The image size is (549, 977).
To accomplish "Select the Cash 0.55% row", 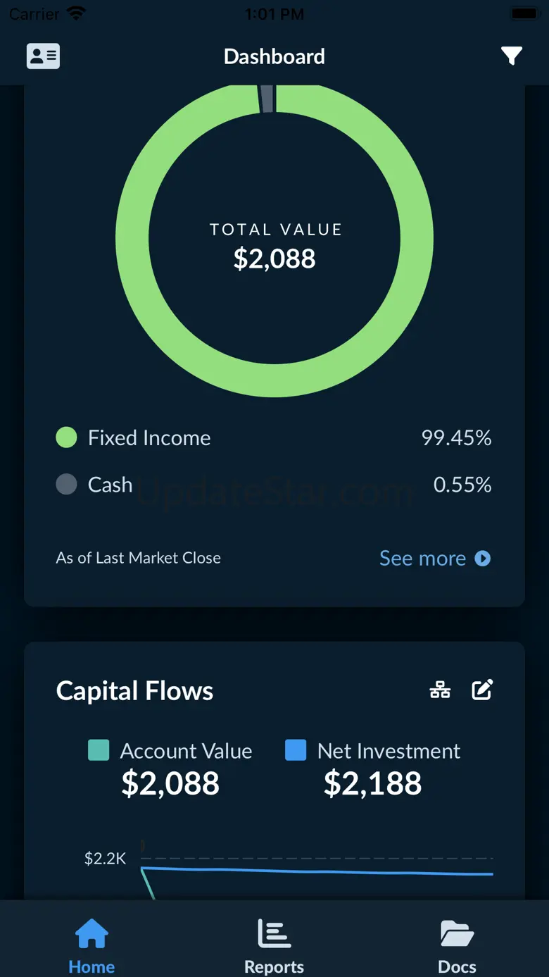I will click(274, 485).
